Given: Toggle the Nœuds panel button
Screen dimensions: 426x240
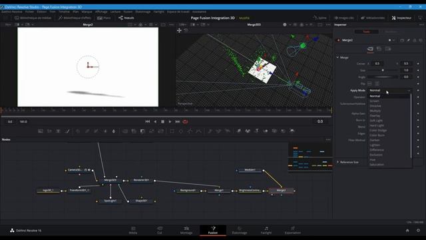Looking at the screenshot, I should pyautogui.click(x=126, y=18).
